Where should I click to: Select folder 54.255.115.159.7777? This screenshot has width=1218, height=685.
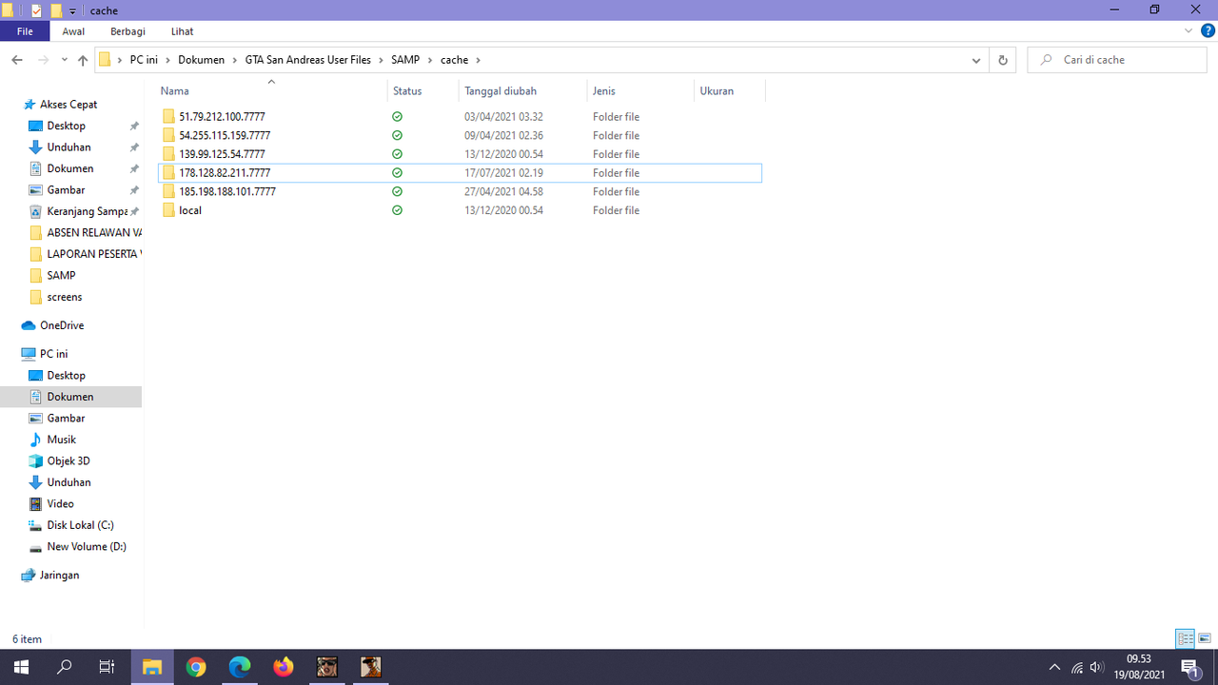[225, 135]
